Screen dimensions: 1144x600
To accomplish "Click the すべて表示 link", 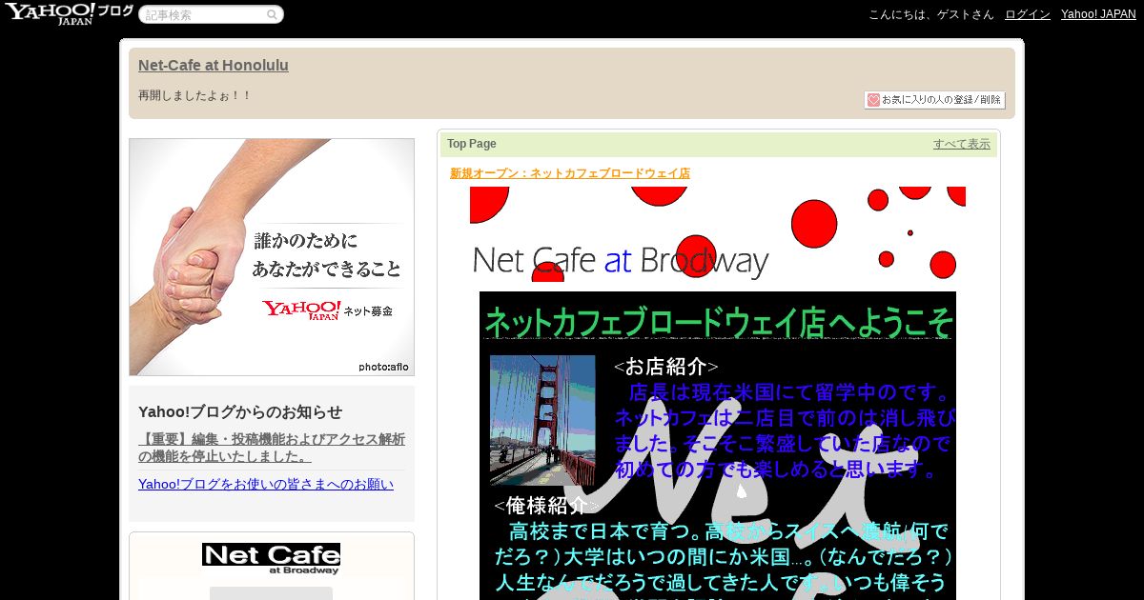I will click(962, 144).
